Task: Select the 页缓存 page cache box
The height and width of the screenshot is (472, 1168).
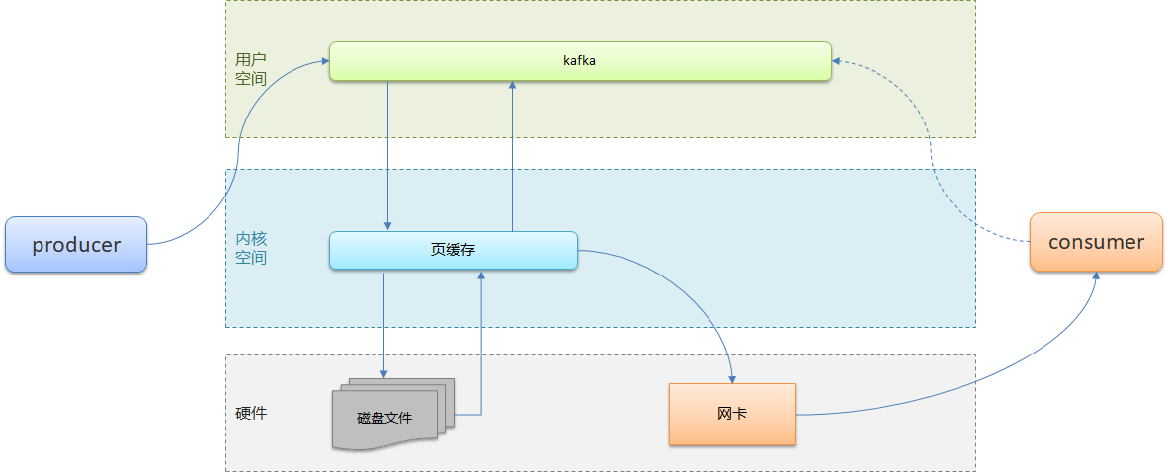Action: [454, 250]
